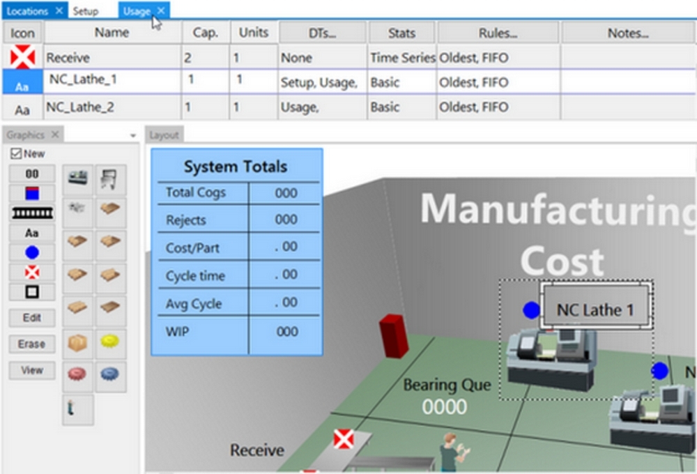697x474 pixels.
Task: Select the red X entity spot tool
Action: 32,272
